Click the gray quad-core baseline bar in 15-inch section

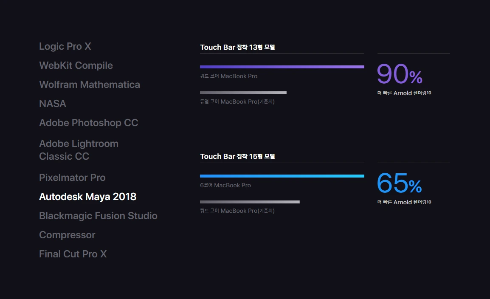coord(250,202)
